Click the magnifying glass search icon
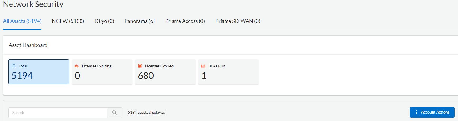This screenshot has height=121, width=458. pyautogui.click(x=114, y=113)
